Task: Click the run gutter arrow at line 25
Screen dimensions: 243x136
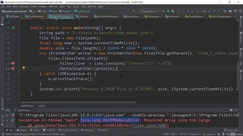Action: click(x=14, y=28)
